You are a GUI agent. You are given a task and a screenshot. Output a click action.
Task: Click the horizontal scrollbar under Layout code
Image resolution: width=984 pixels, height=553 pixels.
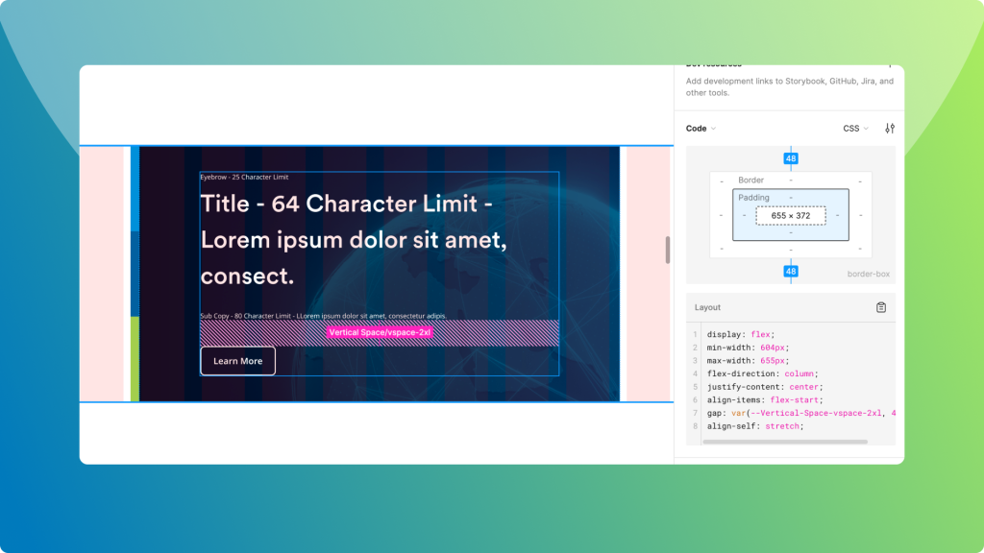pyautogui.click(x=785, y=442)
